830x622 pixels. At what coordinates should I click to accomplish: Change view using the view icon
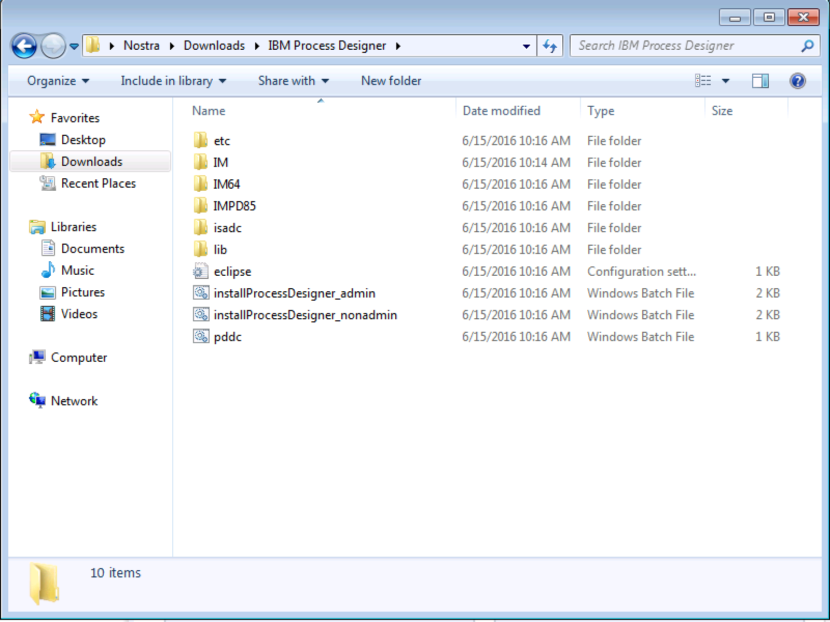(x=703, y=81)
